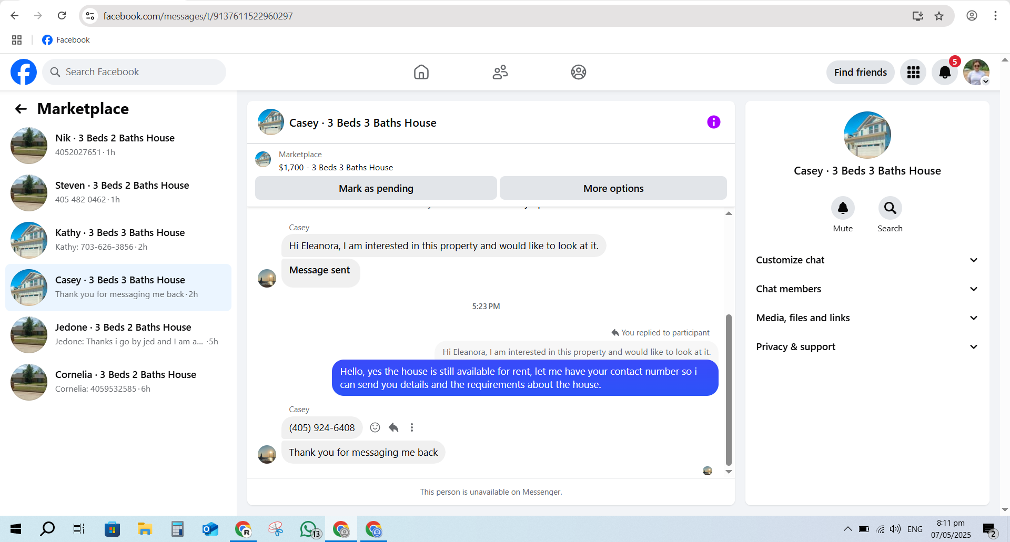Open the notifications bell with 5 badge

coord(945,72)
